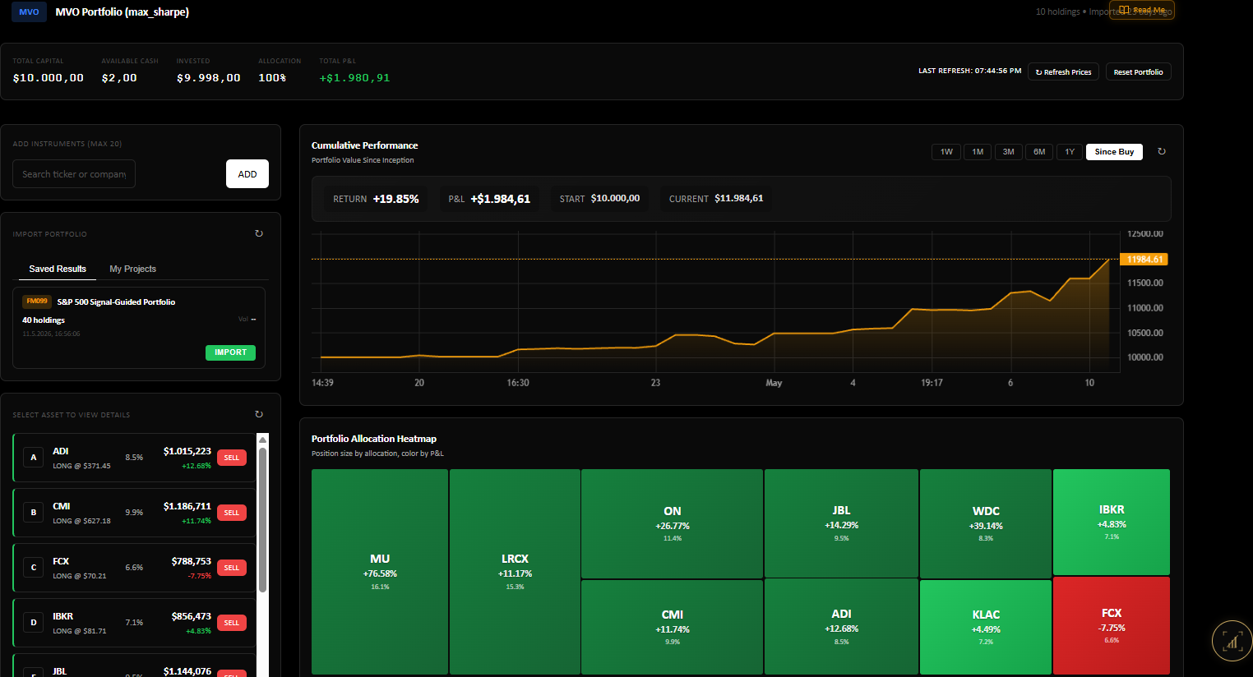Viewport: 1253px width, 677px height.
Task: Open the Read Me guide
Action: click(x=1142, y=10)
